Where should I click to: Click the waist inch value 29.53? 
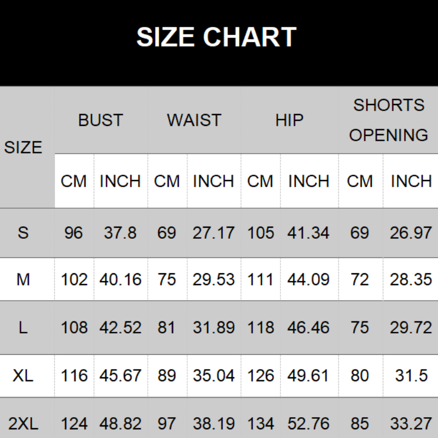pos(214,280)
